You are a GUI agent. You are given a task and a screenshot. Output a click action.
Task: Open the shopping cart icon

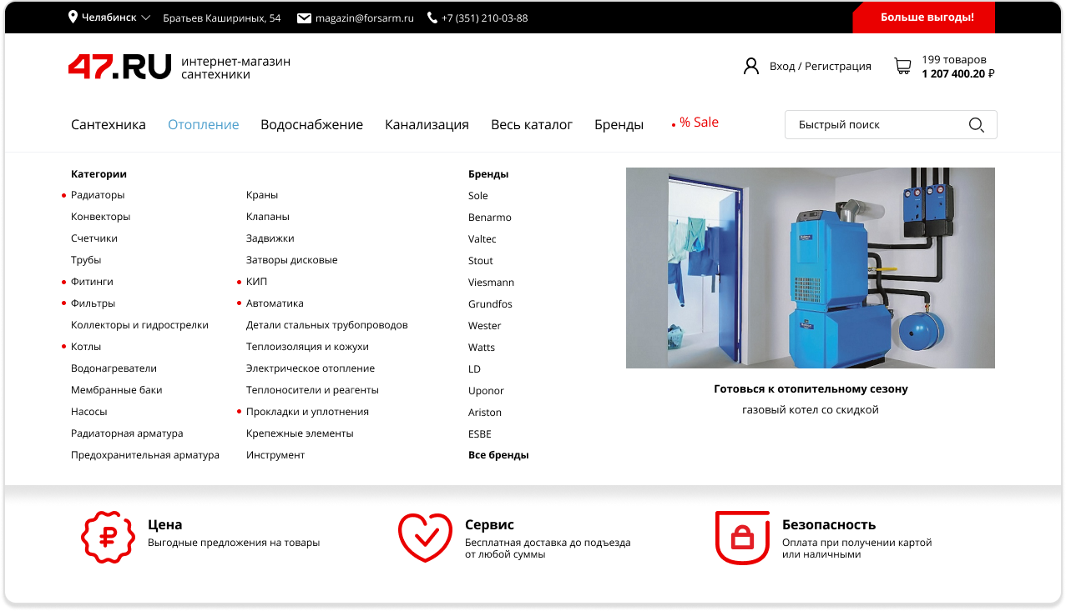pos(902,66)
